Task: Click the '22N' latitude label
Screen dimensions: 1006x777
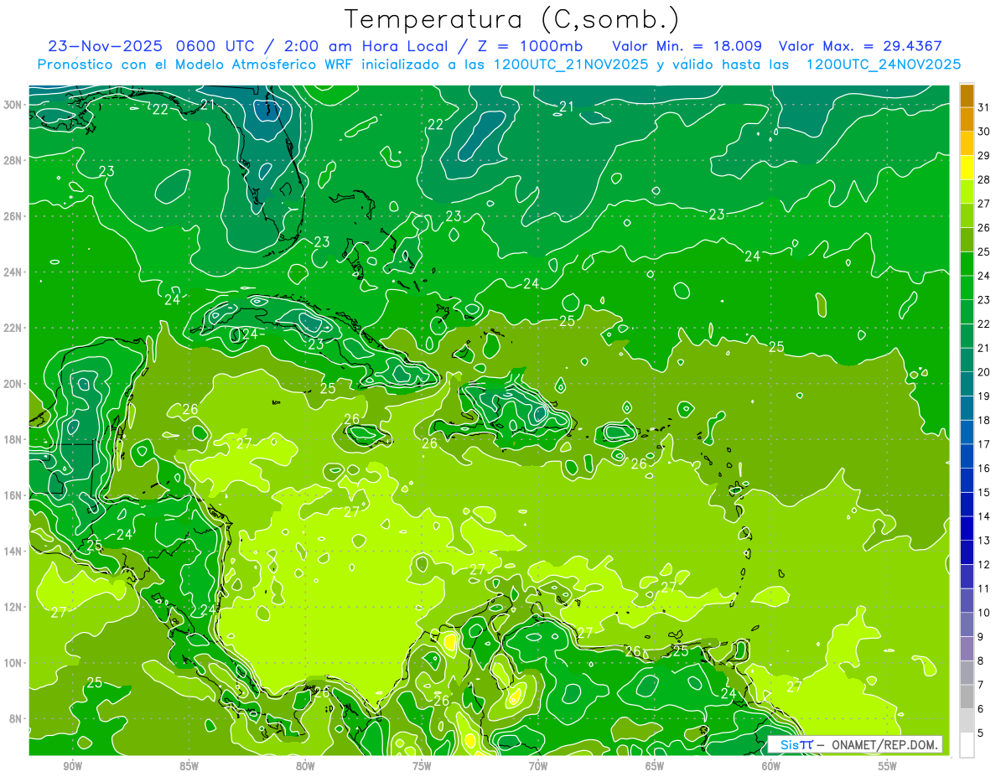Action: (x=13, y=328)
